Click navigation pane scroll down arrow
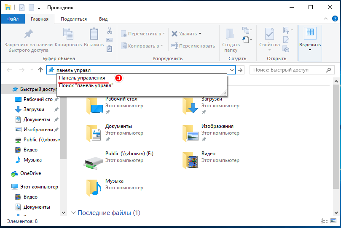The image size is (341, 228). coord(63,213)
